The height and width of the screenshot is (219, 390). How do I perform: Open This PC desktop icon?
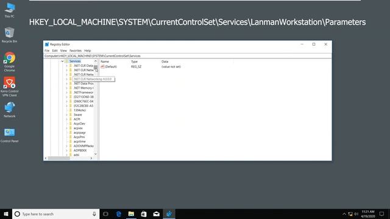point(10,10)
